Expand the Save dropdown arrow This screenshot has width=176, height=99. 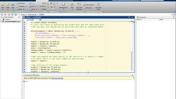[13, 9]
